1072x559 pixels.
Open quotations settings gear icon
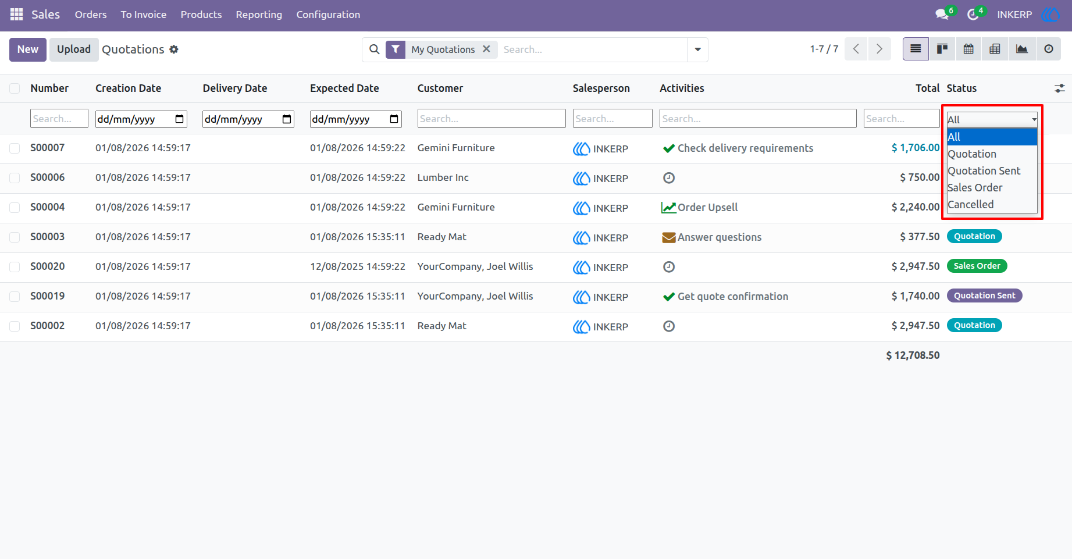(174, 49)
